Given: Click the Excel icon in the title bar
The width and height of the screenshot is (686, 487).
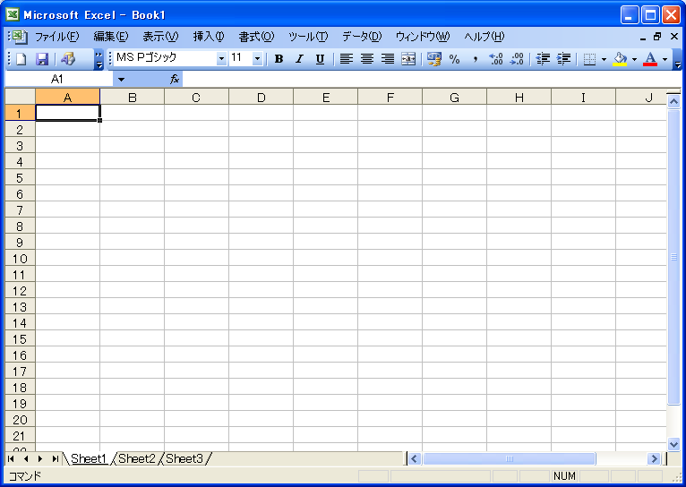Looking at the screenshot, I should pyautogui.click(x=13, y=14).
